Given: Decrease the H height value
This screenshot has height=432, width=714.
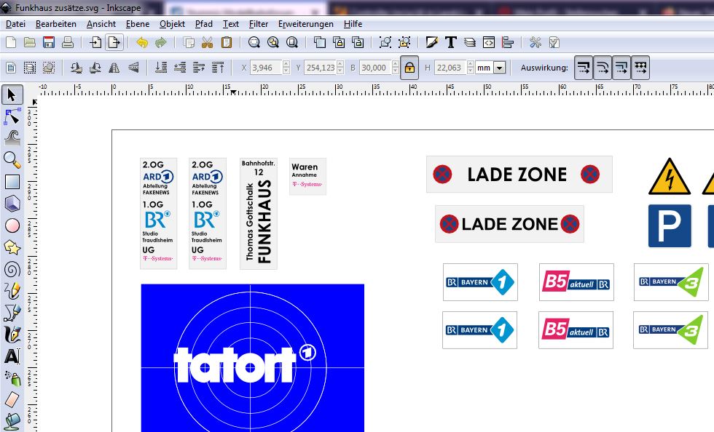Looking at the screenshot, I should [x=471, y=71].
